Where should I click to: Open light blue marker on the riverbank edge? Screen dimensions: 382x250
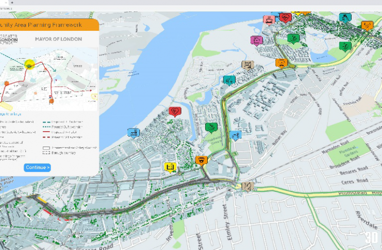pos(133,133)
